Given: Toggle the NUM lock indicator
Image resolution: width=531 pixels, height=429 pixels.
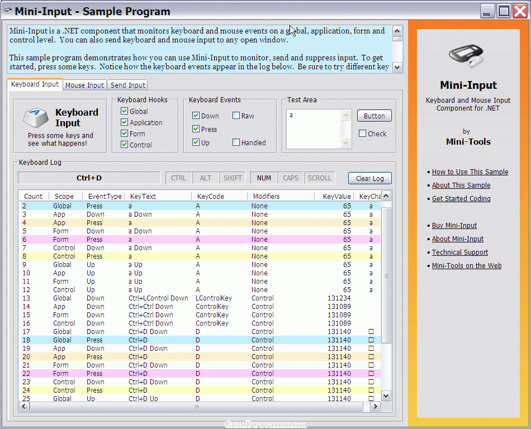Looking at the screenshot, I should pyautogui.click(x=264, y=178).
